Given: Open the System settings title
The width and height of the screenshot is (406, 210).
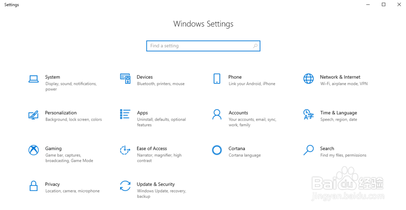Looking at the screenshot, I should pos(52,77).
